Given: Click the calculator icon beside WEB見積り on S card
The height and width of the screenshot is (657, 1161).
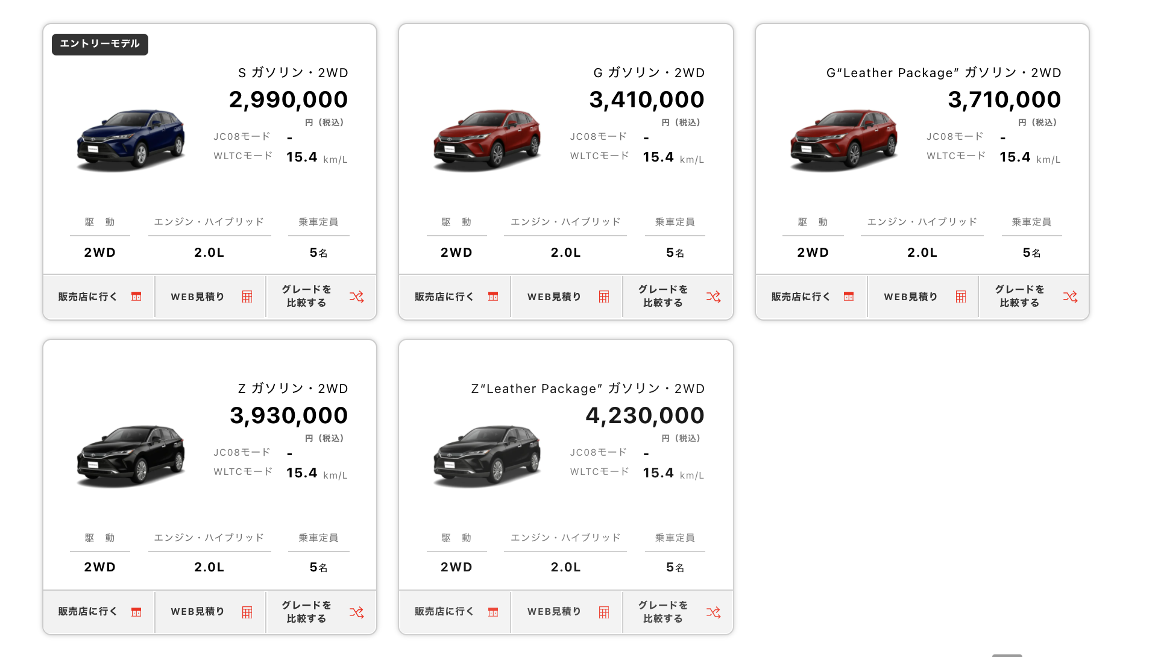Looking at the screenshot, I should [247, 297].
